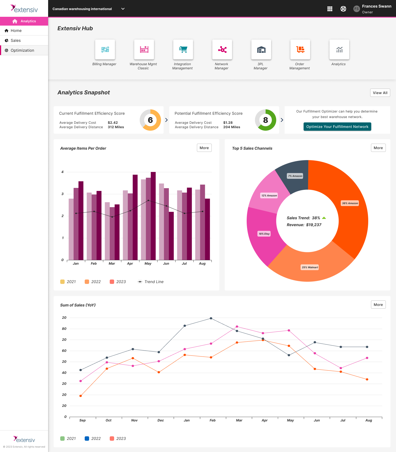Click the 38% Amazon donut label

tap(350, 203)
